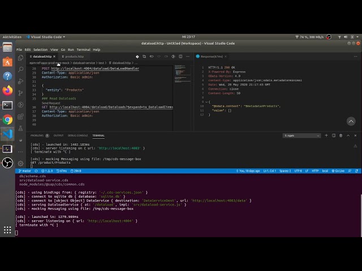Open the Manage gear at the activity bar bottom

(x=20, y=163)
